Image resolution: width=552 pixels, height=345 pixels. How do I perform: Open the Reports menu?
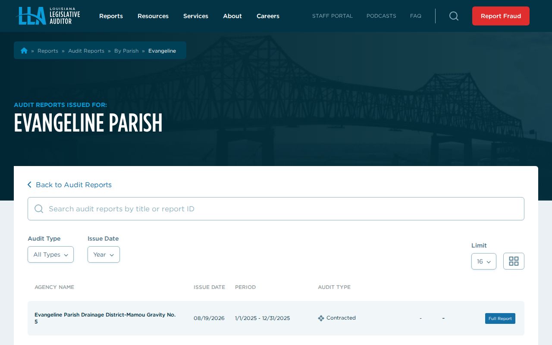coord(111,16)
